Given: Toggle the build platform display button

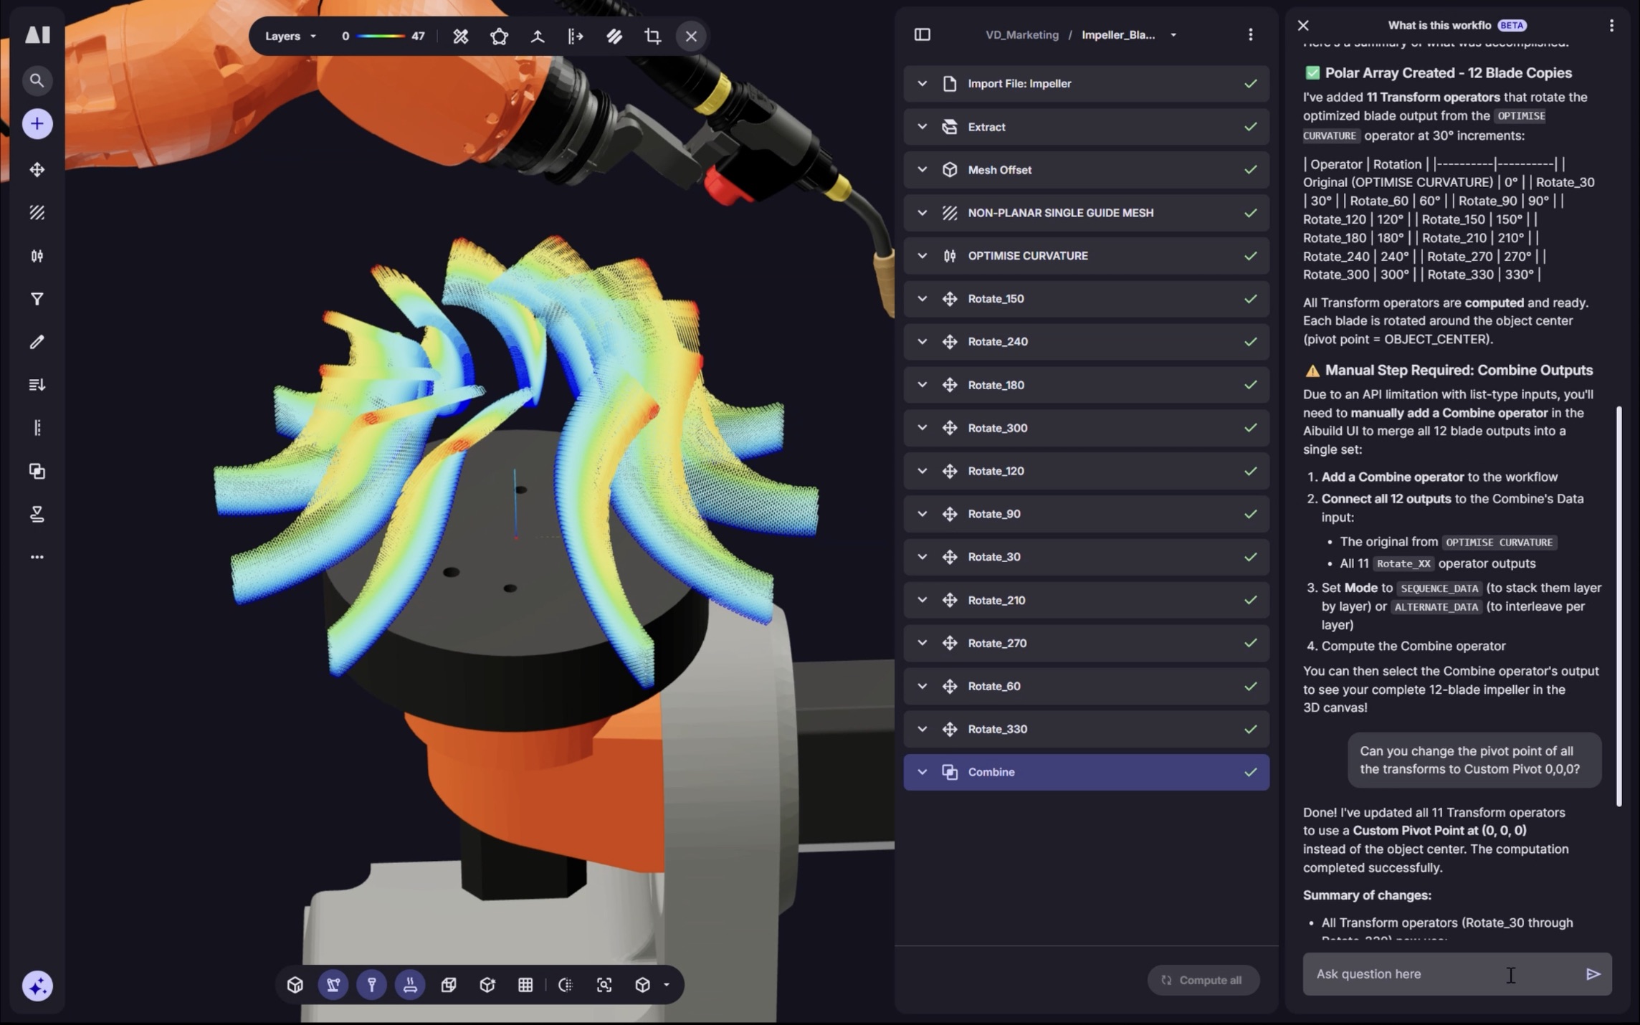Looking at the screenshot, I should [410, 985].
